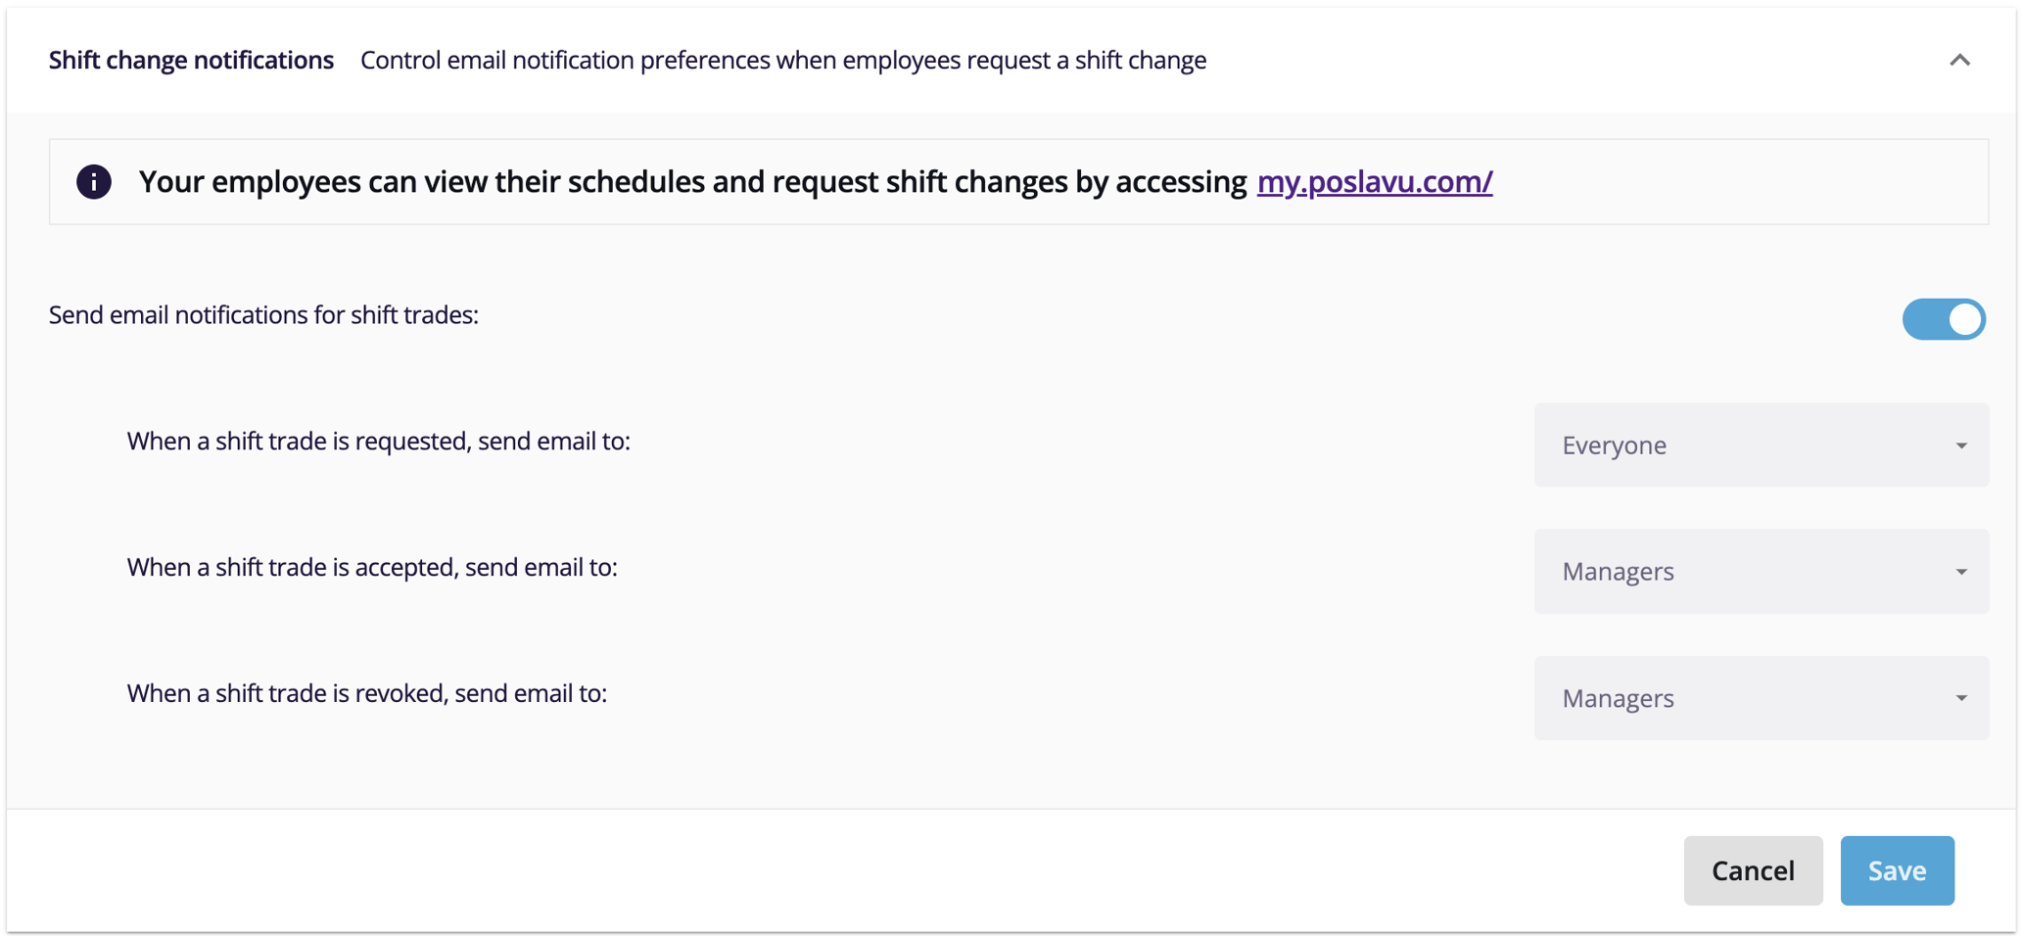Click the arrow on the accepted Managers dropdown
This screenshot has width=2021, height=936.
click(x=1961, y=571)
